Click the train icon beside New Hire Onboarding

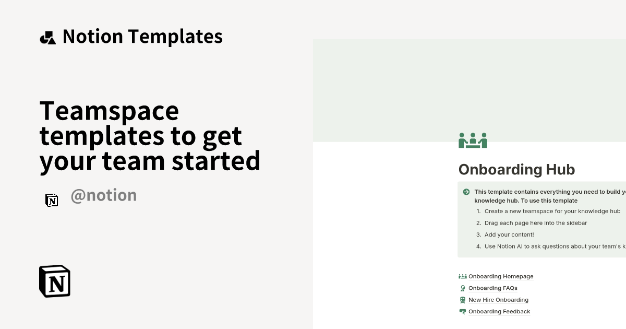(x=462, y=300)
